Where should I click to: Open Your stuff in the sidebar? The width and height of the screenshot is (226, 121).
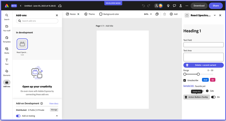[7, 28]
